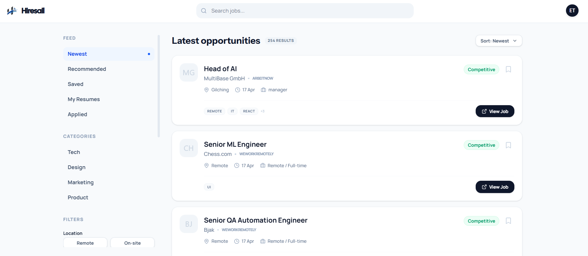Bookmark the Senior ML Engineer job

click(508, 145)
